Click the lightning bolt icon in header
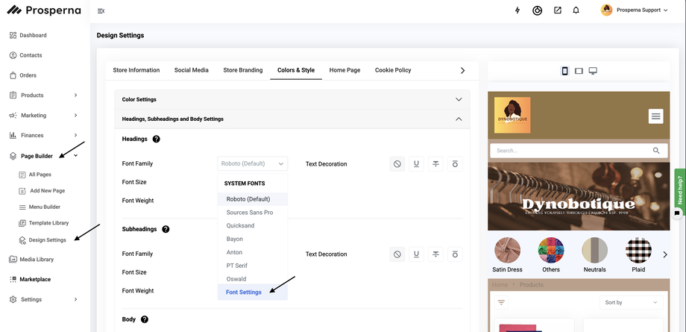The image size is (686, 332). (518, 10)
